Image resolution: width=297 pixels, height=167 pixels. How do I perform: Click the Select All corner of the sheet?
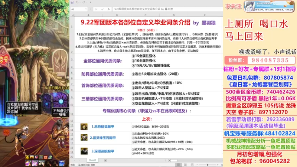(x=72, y=15)
